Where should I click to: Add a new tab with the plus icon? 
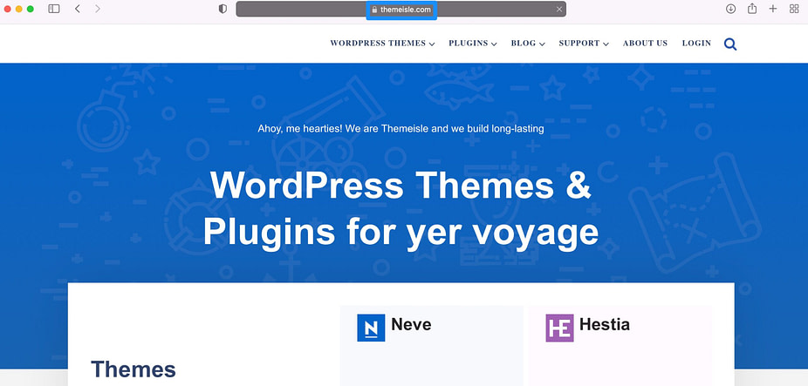pos(773,9)
